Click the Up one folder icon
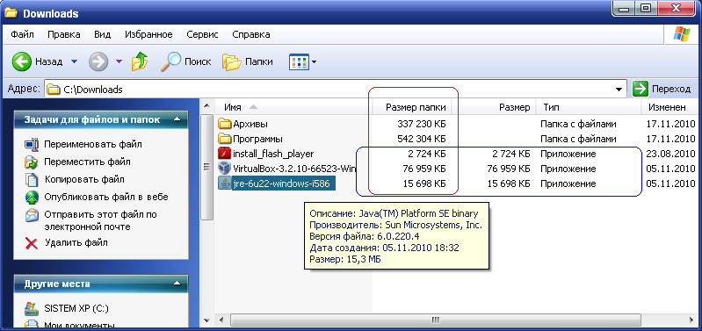Image resolution: width=702 pixels, height=331 pixels. point(140,61)
